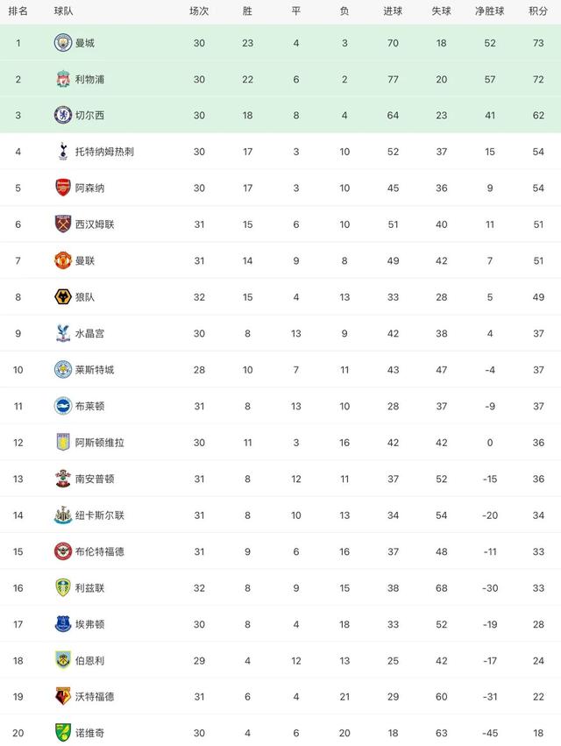Click the Leicester City fox badge
Viewport: 561px width, 746px height.
(x=63, y=370)
